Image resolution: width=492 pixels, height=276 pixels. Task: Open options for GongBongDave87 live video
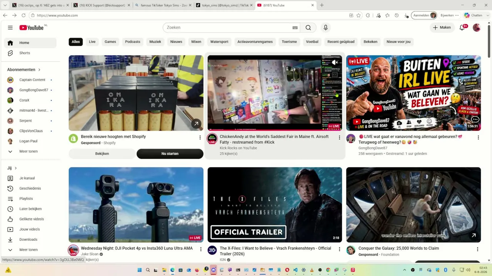478,137
